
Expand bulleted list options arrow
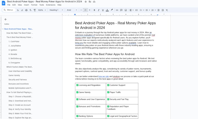pyautogui.click(x=149, y=10)
